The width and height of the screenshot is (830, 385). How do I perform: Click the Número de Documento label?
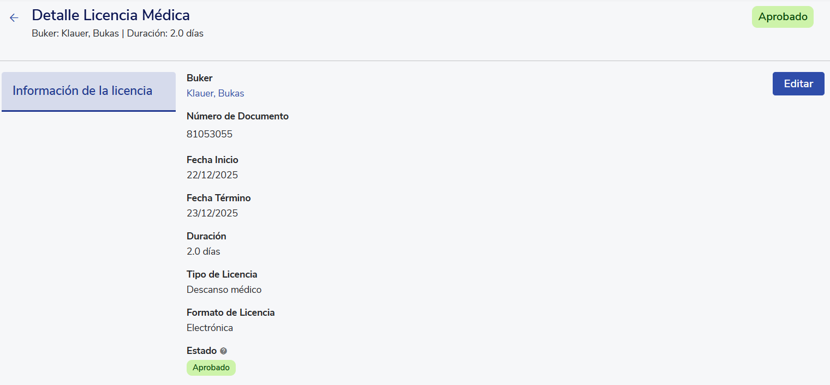237,116
